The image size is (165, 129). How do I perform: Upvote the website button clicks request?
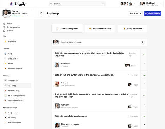pyautogui.click(x=144, y=75)
